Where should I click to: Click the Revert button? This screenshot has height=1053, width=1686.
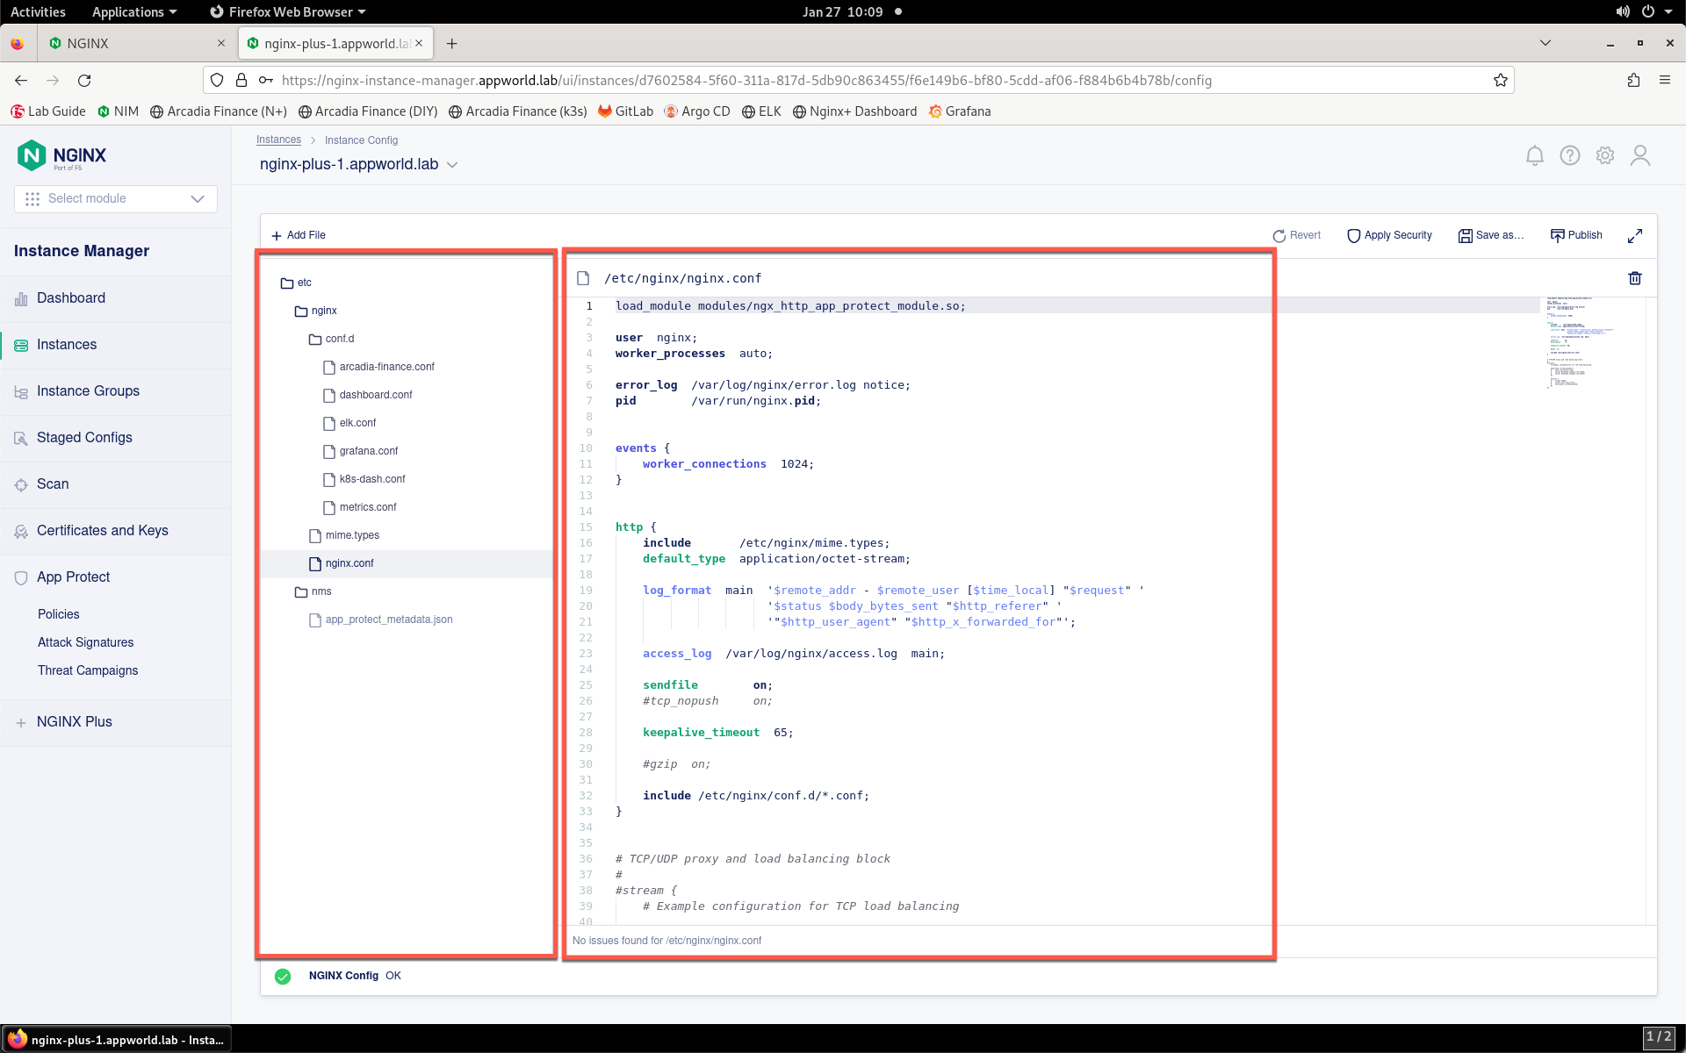pyautogui.click(x=1296, y=235)
